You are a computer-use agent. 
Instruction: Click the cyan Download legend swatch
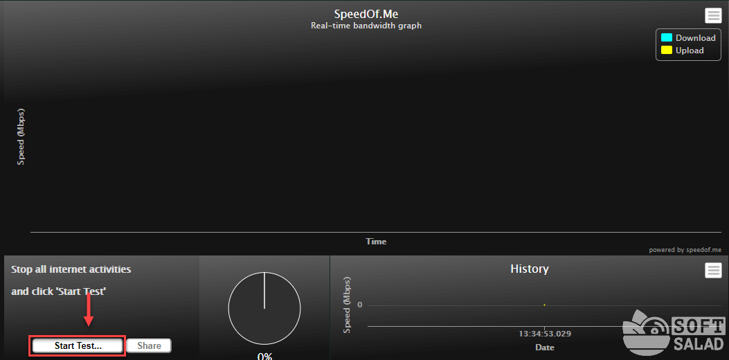(x=667, y=38)
